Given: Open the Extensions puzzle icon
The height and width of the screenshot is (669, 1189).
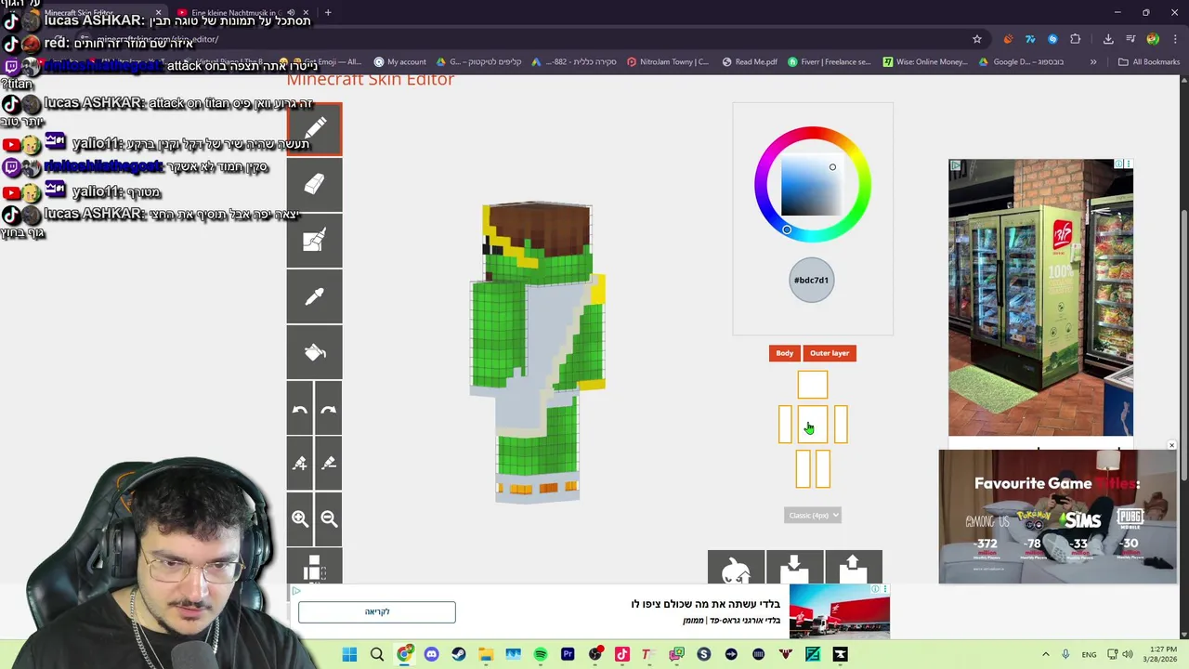Looking at the screenshot, I should (x=1075, y=39).
